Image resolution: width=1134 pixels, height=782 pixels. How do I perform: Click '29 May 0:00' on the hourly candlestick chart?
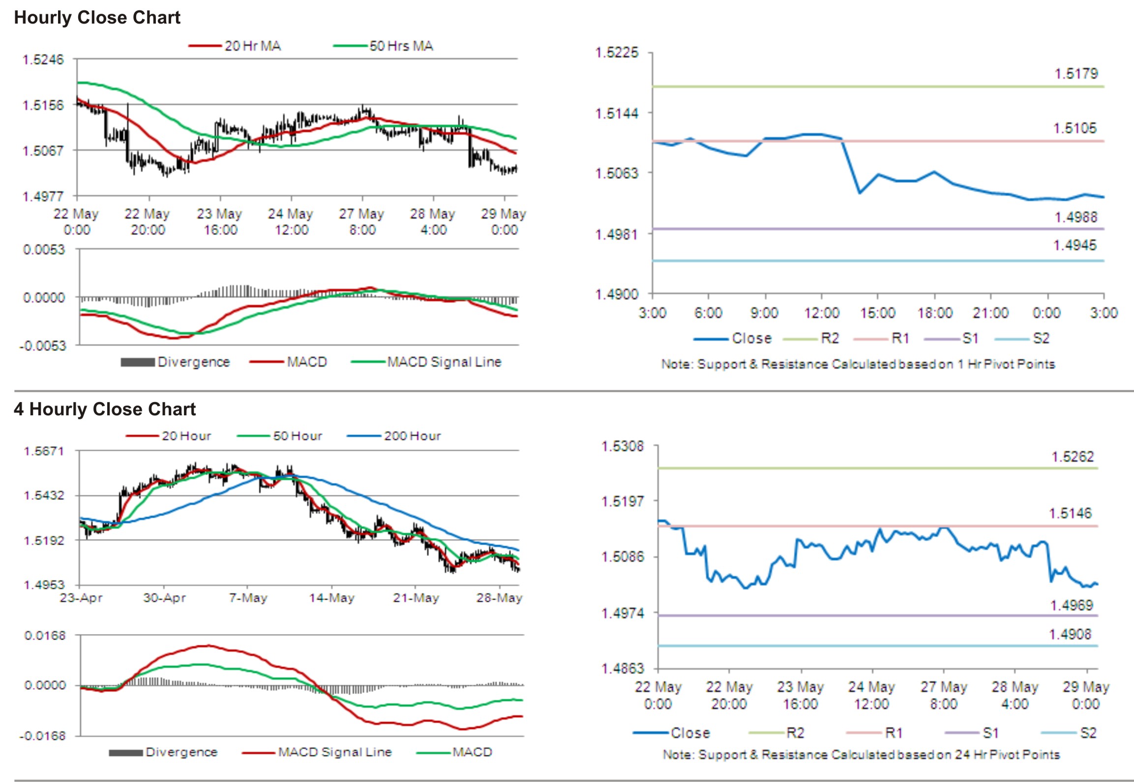[x=504, y=222]
